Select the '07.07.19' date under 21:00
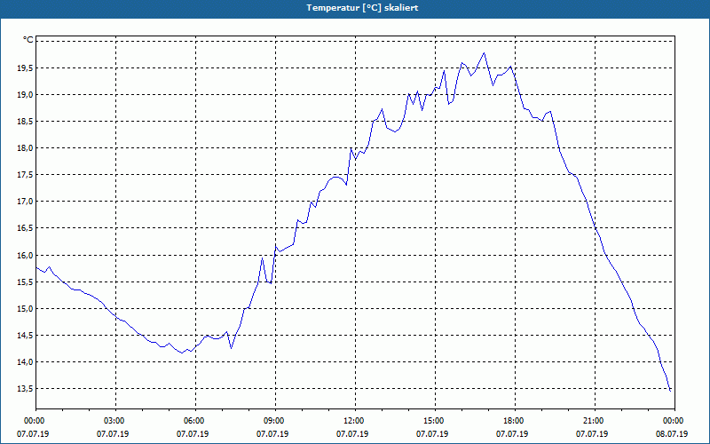Viewport: 710px width, 444px height. [592, 434]
